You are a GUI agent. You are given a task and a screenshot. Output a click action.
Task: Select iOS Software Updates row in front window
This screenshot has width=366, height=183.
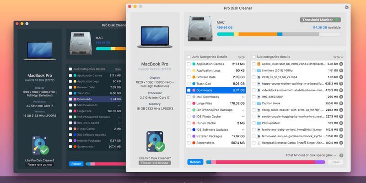point(215,129)
